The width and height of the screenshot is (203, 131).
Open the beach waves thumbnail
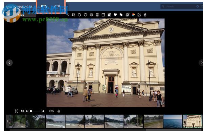point(55,122)
